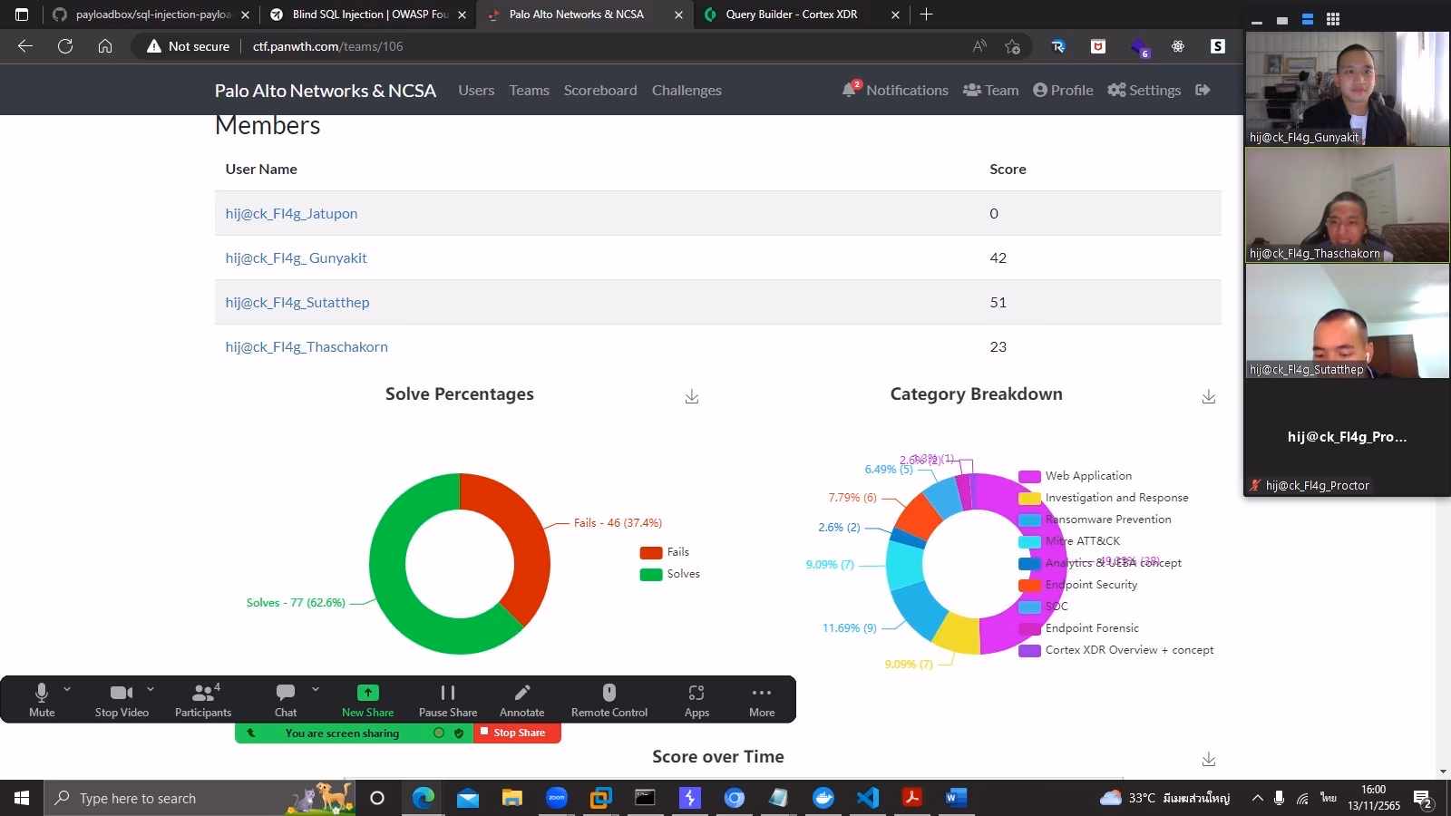Viewport: 1451px width, 816px height.
Task: Toggle Endpoint Forensic legend entry
Action: [1079, 628]
